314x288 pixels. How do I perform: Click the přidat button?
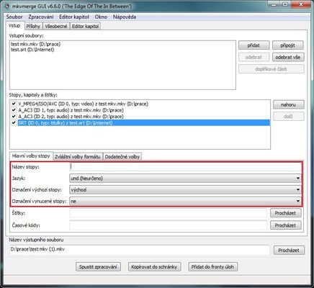pos(254,45)
